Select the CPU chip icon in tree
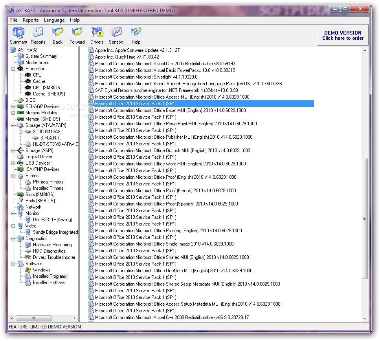This screenshot has width=380, height=341. (28, 75)
